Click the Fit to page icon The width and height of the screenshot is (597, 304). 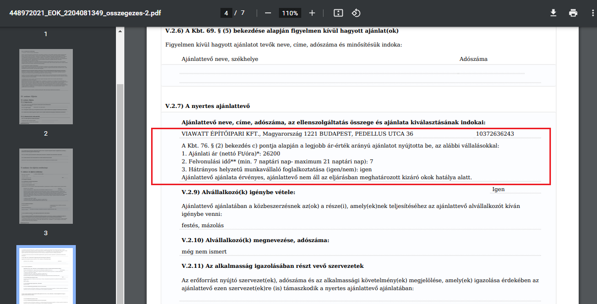pos(338,13)
